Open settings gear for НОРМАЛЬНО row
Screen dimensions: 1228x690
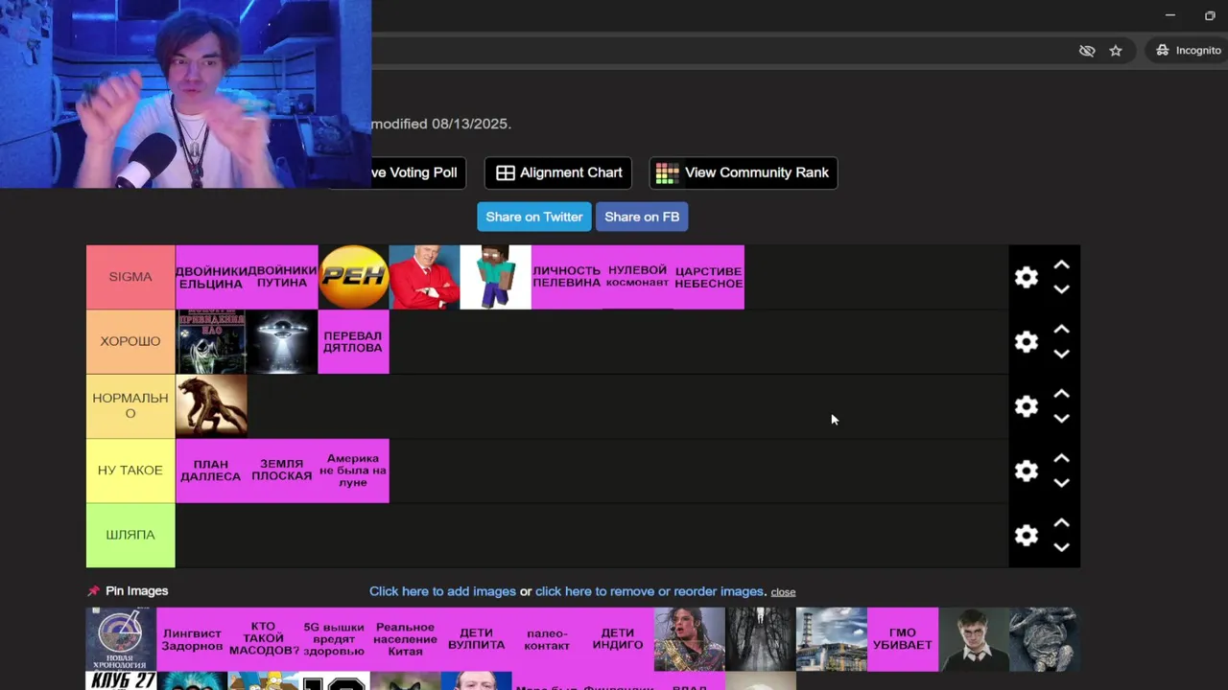pyautogui.click(x=1027, y=406)
